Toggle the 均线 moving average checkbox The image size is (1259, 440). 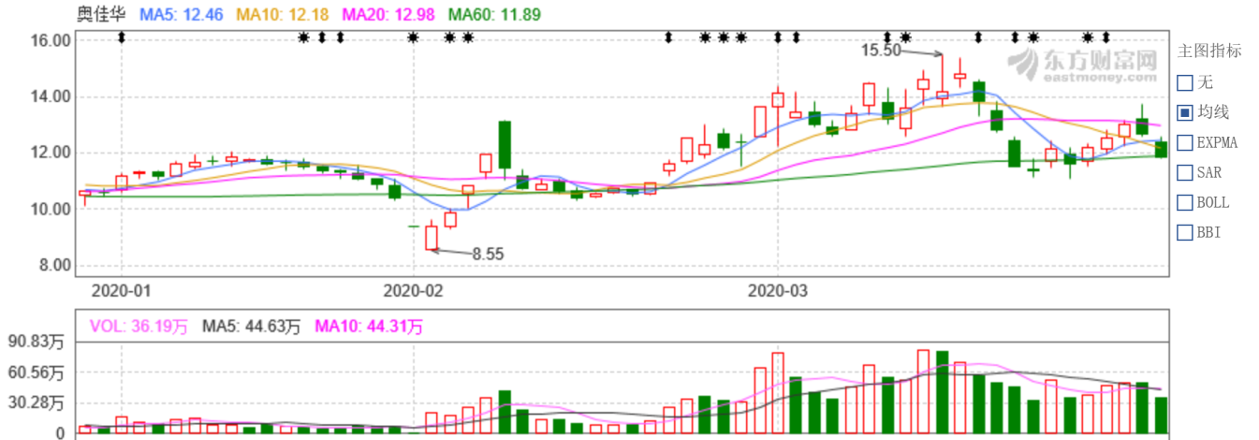pos(1184,112)
